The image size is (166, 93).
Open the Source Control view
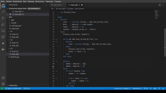[x=3, y=18]
